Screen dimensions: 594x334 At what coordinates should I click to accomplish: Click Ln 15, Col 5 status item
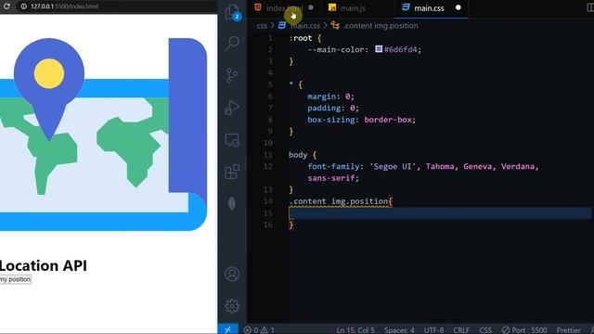pyautogui.click(x=355, y=330)
